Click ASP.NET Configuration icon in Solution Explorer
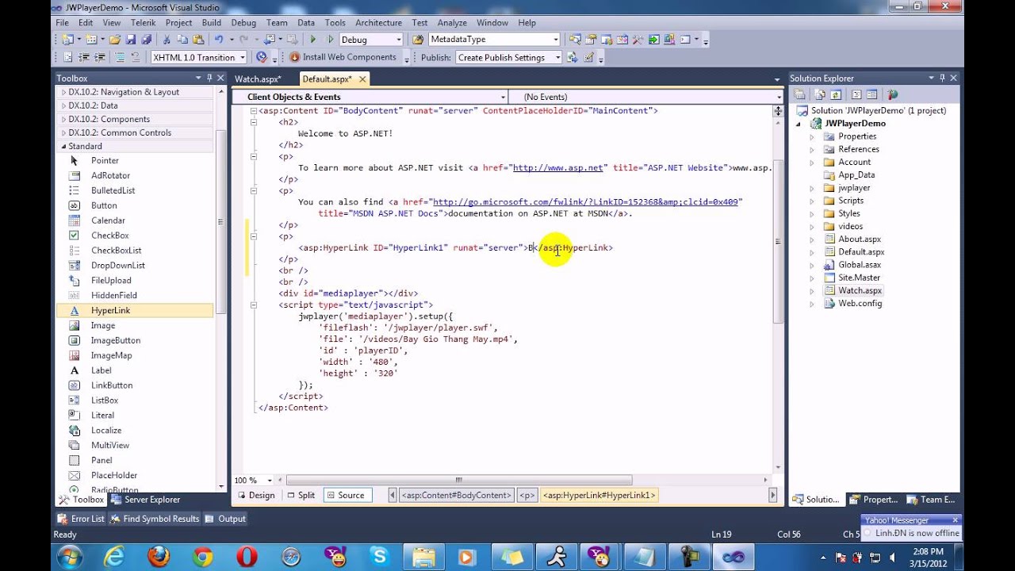This screenshot has height=571, width=1015. pos(893,94)
